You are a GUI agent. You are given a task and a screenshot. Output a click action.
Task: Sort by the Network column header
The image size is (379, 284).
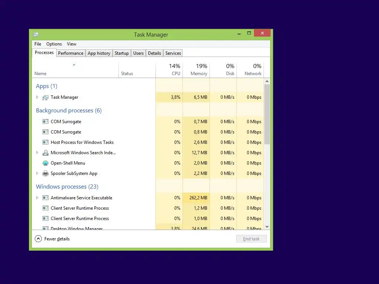click(x=250, y=70)
